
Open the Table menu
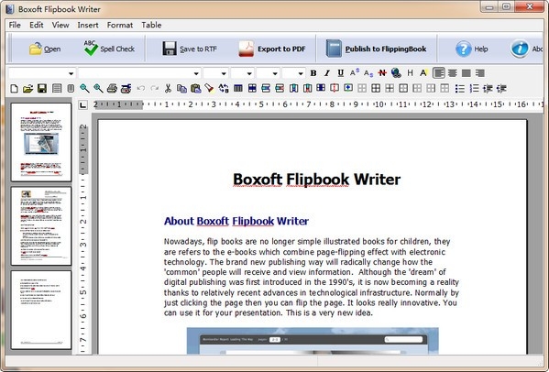coord(151,25)
